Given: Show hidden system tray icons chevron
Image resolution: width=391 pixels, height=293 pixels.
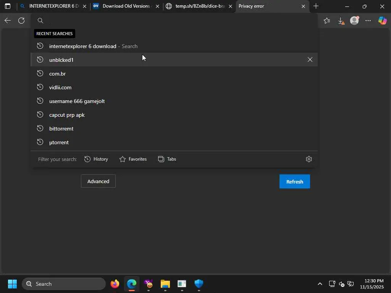Looking at the screenshot, I should (320, 284).
